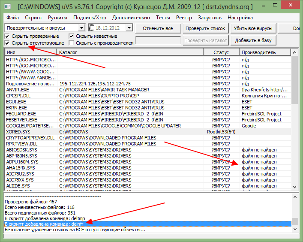Click the log line 'Всего подписанных файлов: 351'

(x=40, y=213)
